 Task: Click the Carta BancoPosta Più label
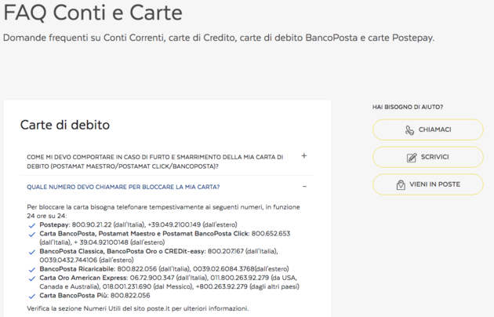(x=74, y=295)
